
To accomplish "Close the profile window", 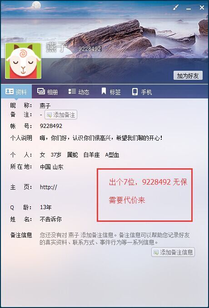I will tap(202, 8).
